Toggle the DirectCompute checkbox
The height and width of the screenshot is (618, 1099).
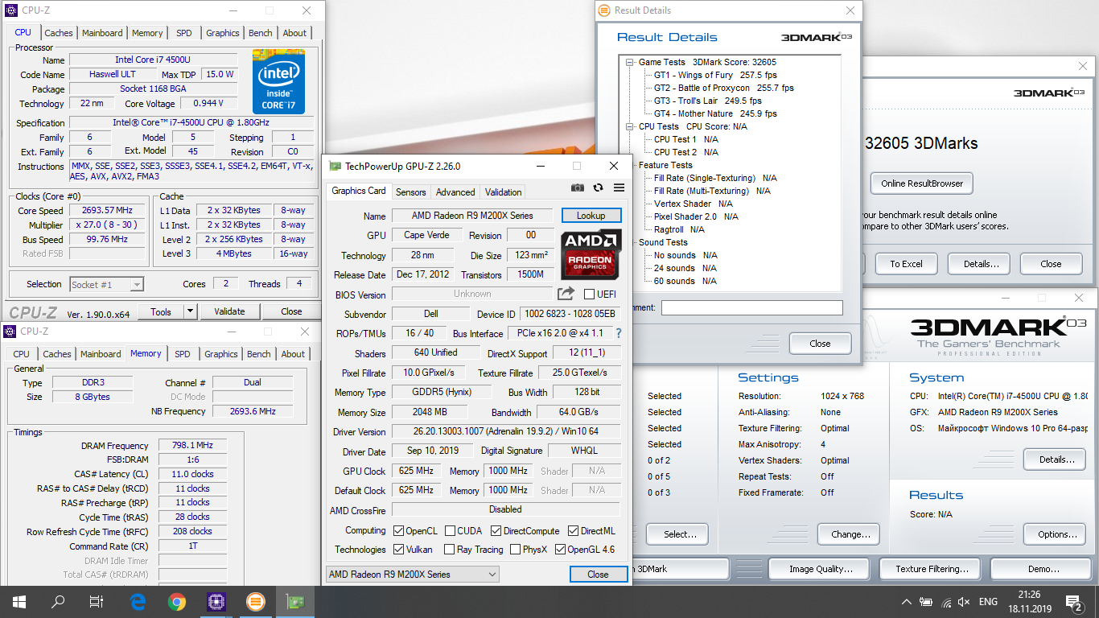tap(496, 531)
